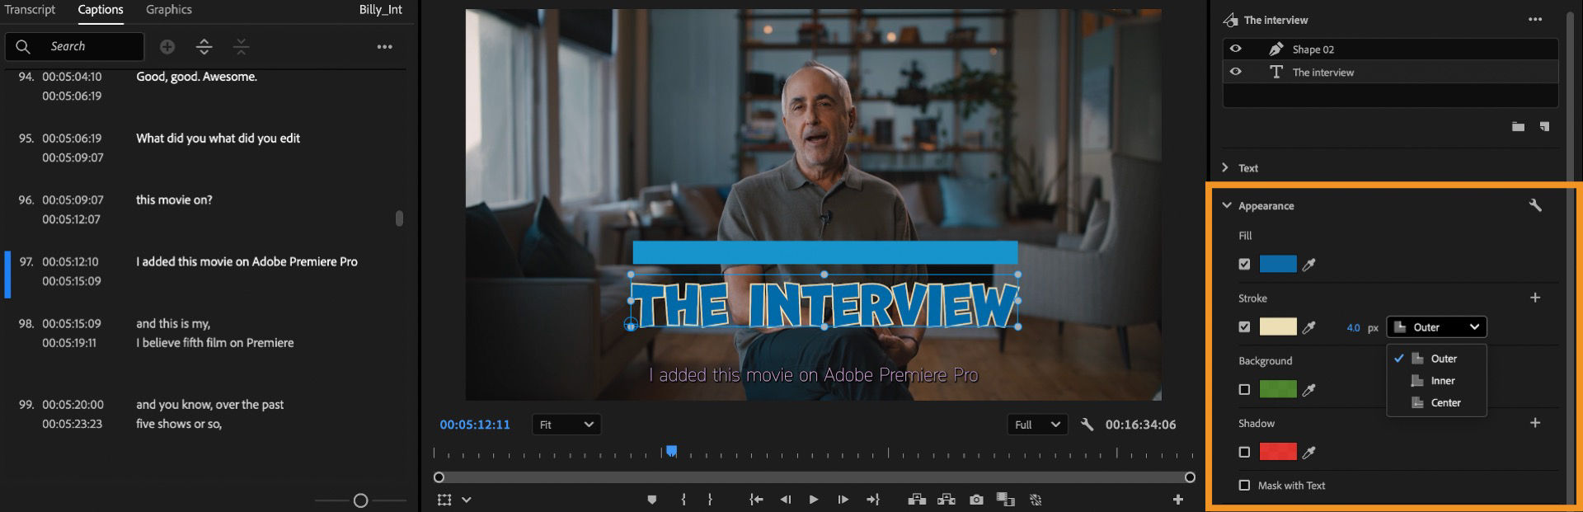
Task: Open 'The interview' panel three-dot menu
Action: click(x=1534, y=20)
